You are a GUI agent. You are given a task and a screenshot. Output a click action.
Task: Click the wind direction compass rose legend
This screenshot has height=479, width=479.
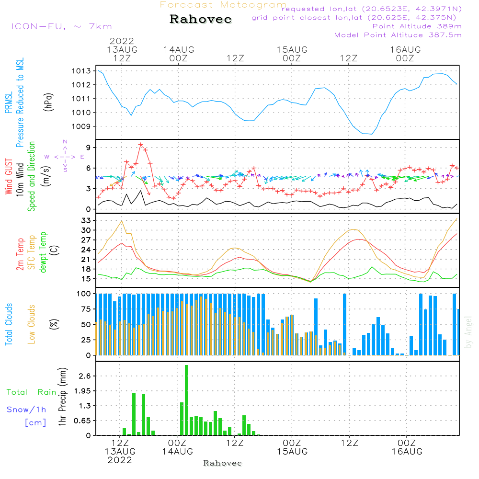click(x=65, y=157)
